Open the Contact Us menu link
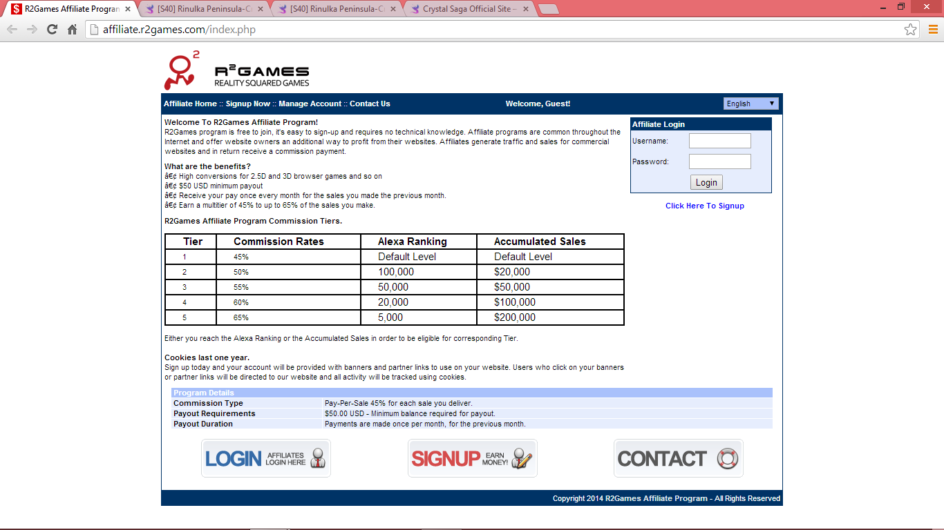The width and height of the screenshot is (944, 530). [370, 104]
